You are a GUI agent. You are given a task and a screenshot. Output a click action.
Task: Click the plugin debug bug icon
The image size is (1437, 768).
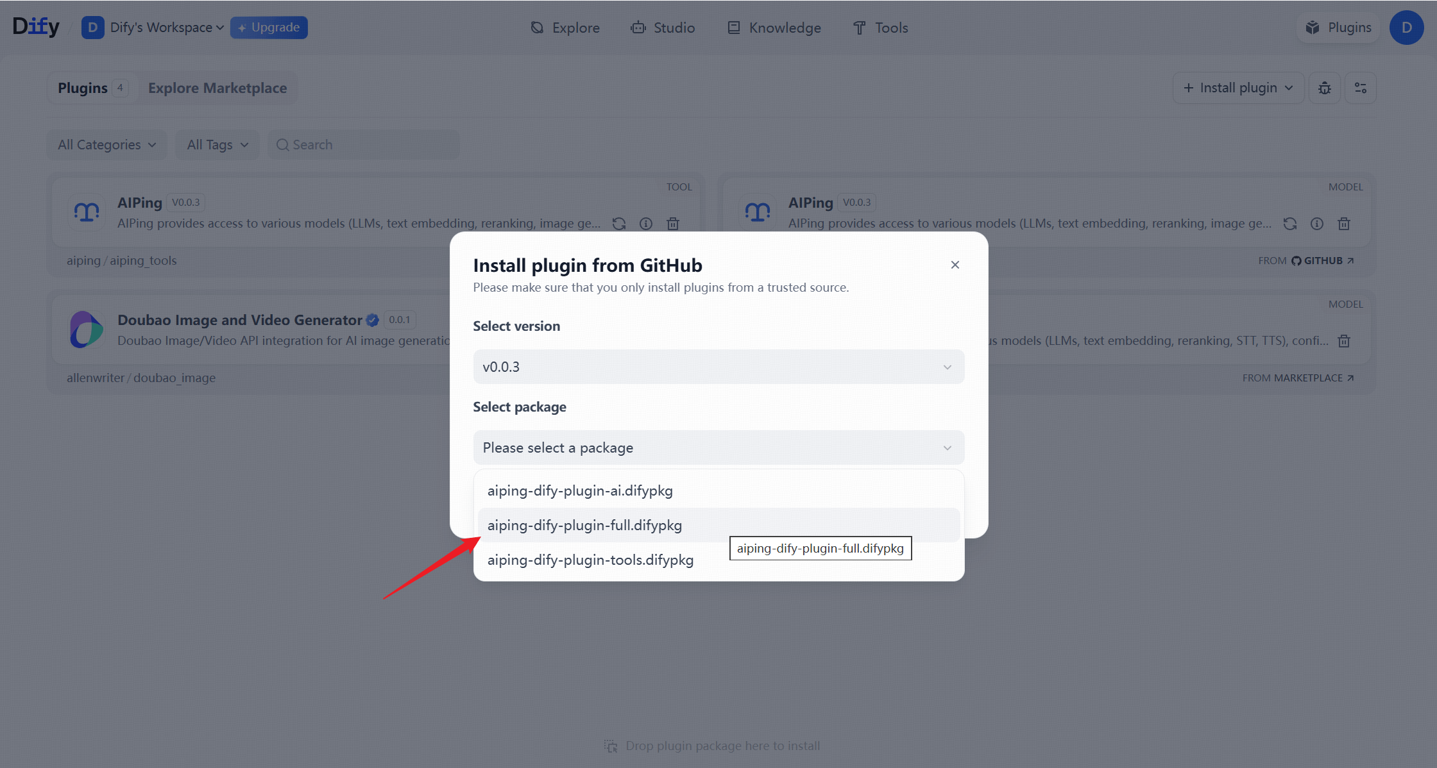[x=1324, y=88]
